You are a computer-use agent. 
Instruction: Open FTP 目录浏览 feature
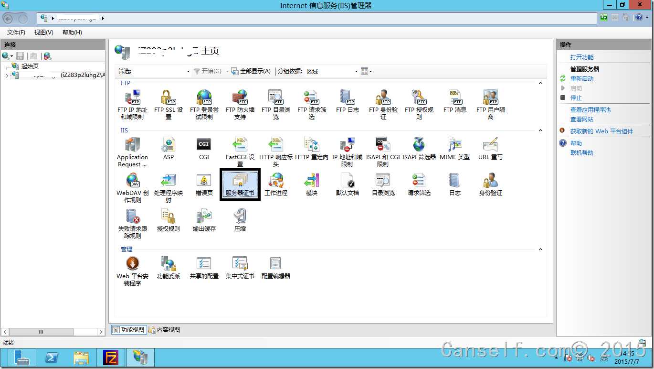tap(276, 104)
